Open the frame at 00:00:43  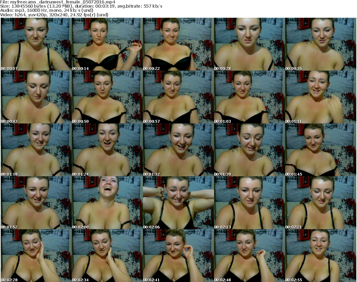36,97
